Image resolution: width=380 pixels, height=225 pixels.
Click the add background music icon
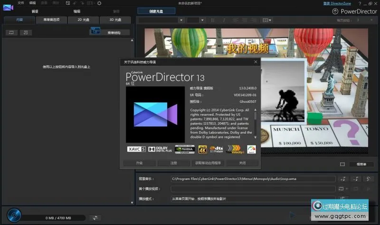(343, 179)
